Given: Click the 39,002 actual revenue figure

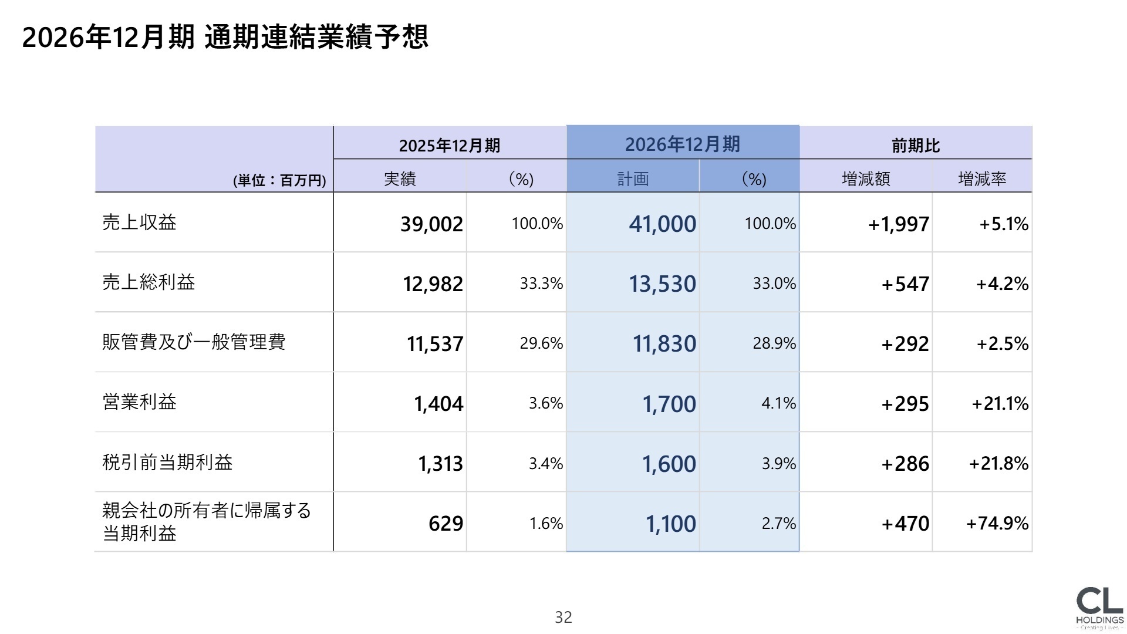Looking at the screenshot, I should 430,224.
